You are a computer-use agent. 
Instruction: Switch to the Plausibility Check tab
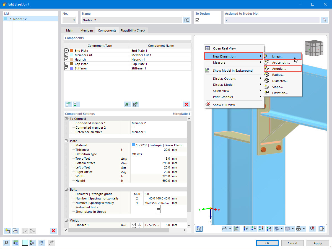point(133,30)
